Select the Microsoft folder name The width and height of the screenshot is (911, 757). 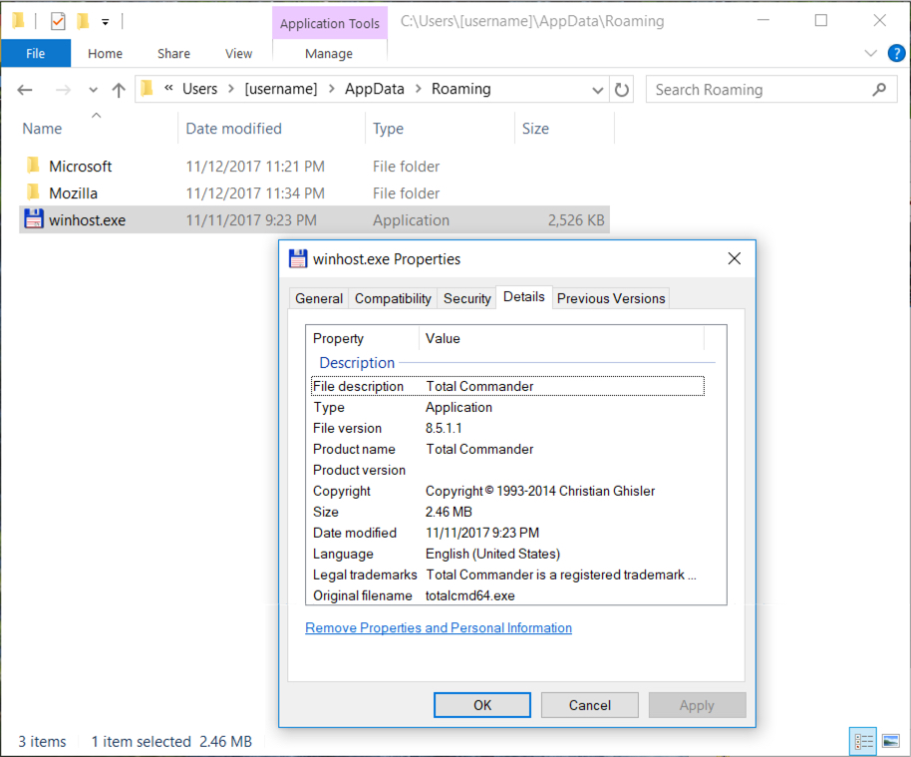[81, 167]
